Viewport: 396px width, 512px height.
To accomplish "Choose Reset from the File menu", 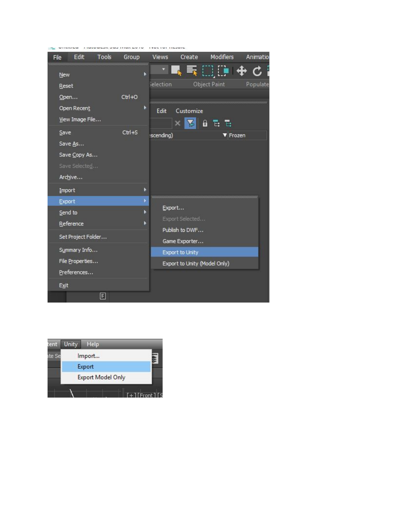I will point(98,86).
